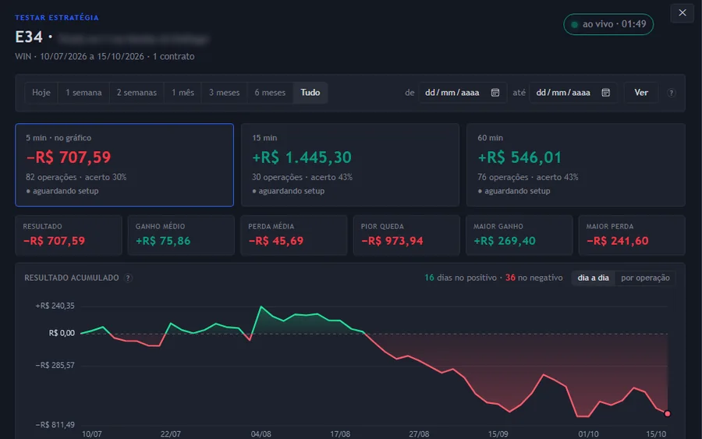Click the 15/09 x-axis date label
The height and width of the screenshot is (439, 702).
(498, 434)
